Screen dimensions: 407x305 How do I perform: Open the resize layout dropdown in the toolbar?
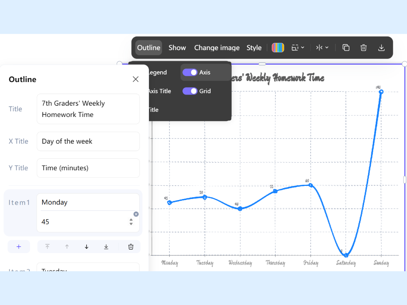pyautogui.click(x=298, y=48)
